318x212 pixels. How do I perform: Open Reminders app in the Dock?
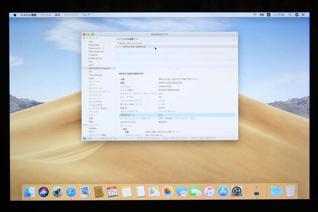(x=140, y=191)
